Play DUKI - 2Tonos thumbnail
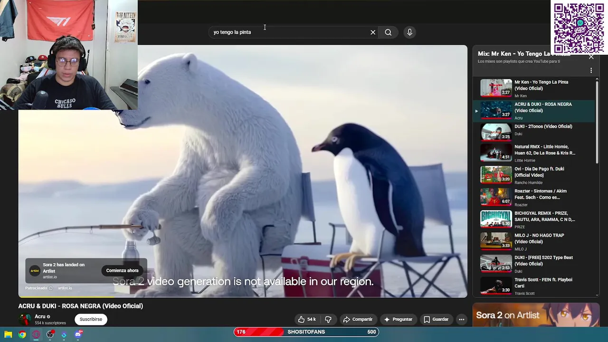The image size is (608, 342). (x=496, y=132)
